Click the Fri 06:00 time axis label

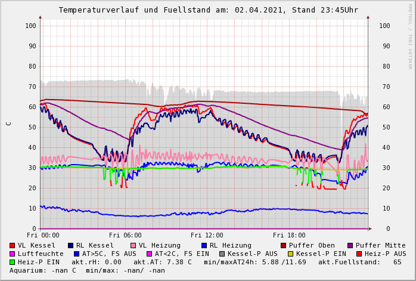125,235
